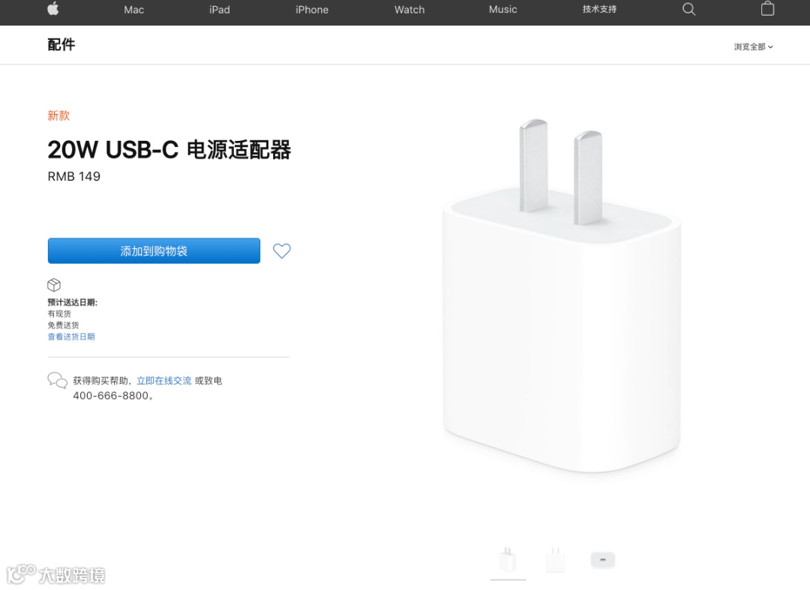Viewport: 810px width, 590px height.
Task: Open the shopping bag icon
Action: pos(768,9)
